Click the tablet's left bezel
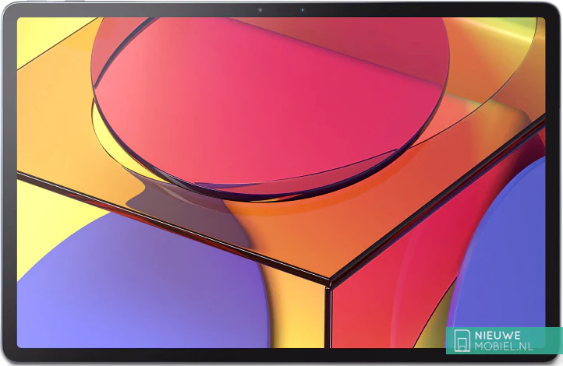The image size is (563, 366). [x=9, y=183]
